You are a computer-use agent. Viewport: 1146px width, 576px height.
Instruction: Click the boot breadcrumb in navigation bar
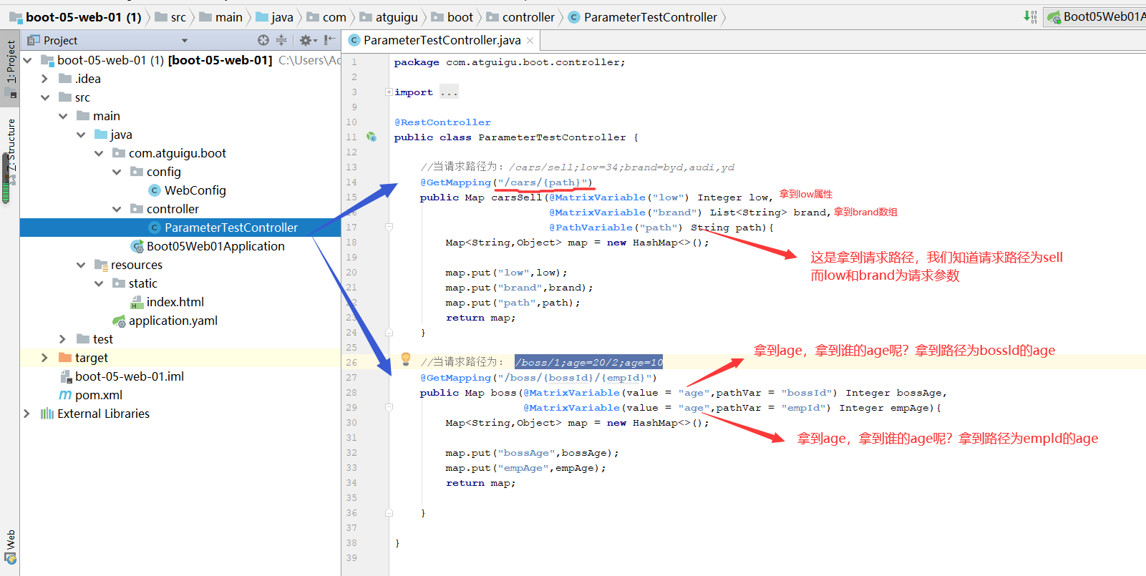pyautogui.click(x=452, y=17)
